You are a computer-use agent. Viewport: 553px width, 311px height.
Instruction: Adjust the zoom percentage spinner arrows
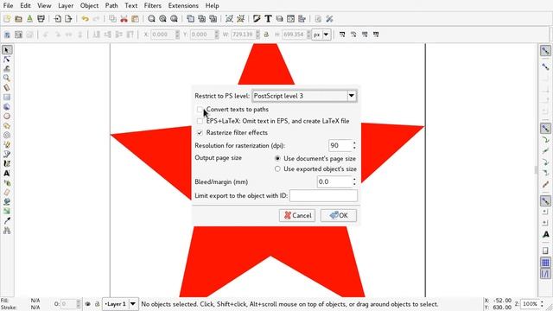[x=542, y=304]
